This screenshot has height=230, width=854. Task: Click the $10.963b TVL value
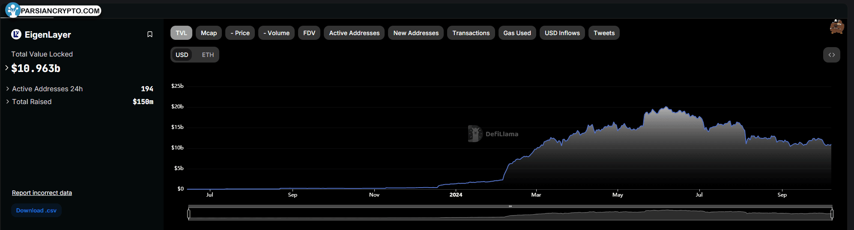[36, 68]
